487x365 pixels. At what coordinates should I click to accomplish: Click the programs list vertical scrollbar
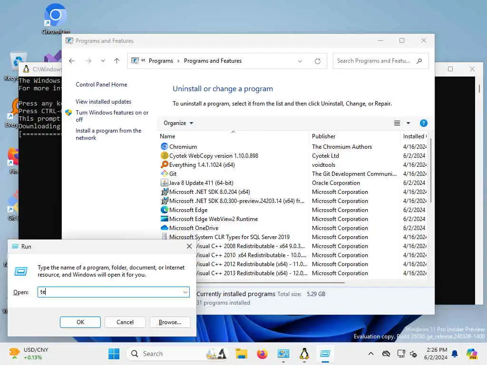(430, 170)
